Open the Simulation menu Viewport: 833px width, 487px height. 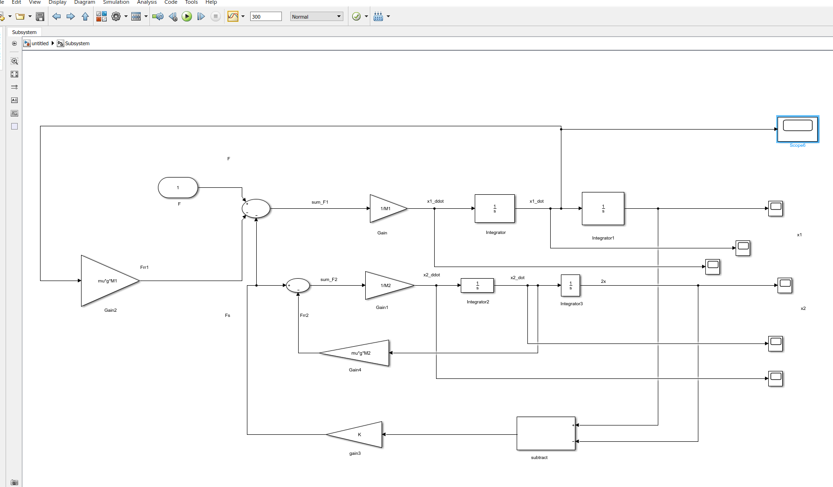click(x=116, y=2)
